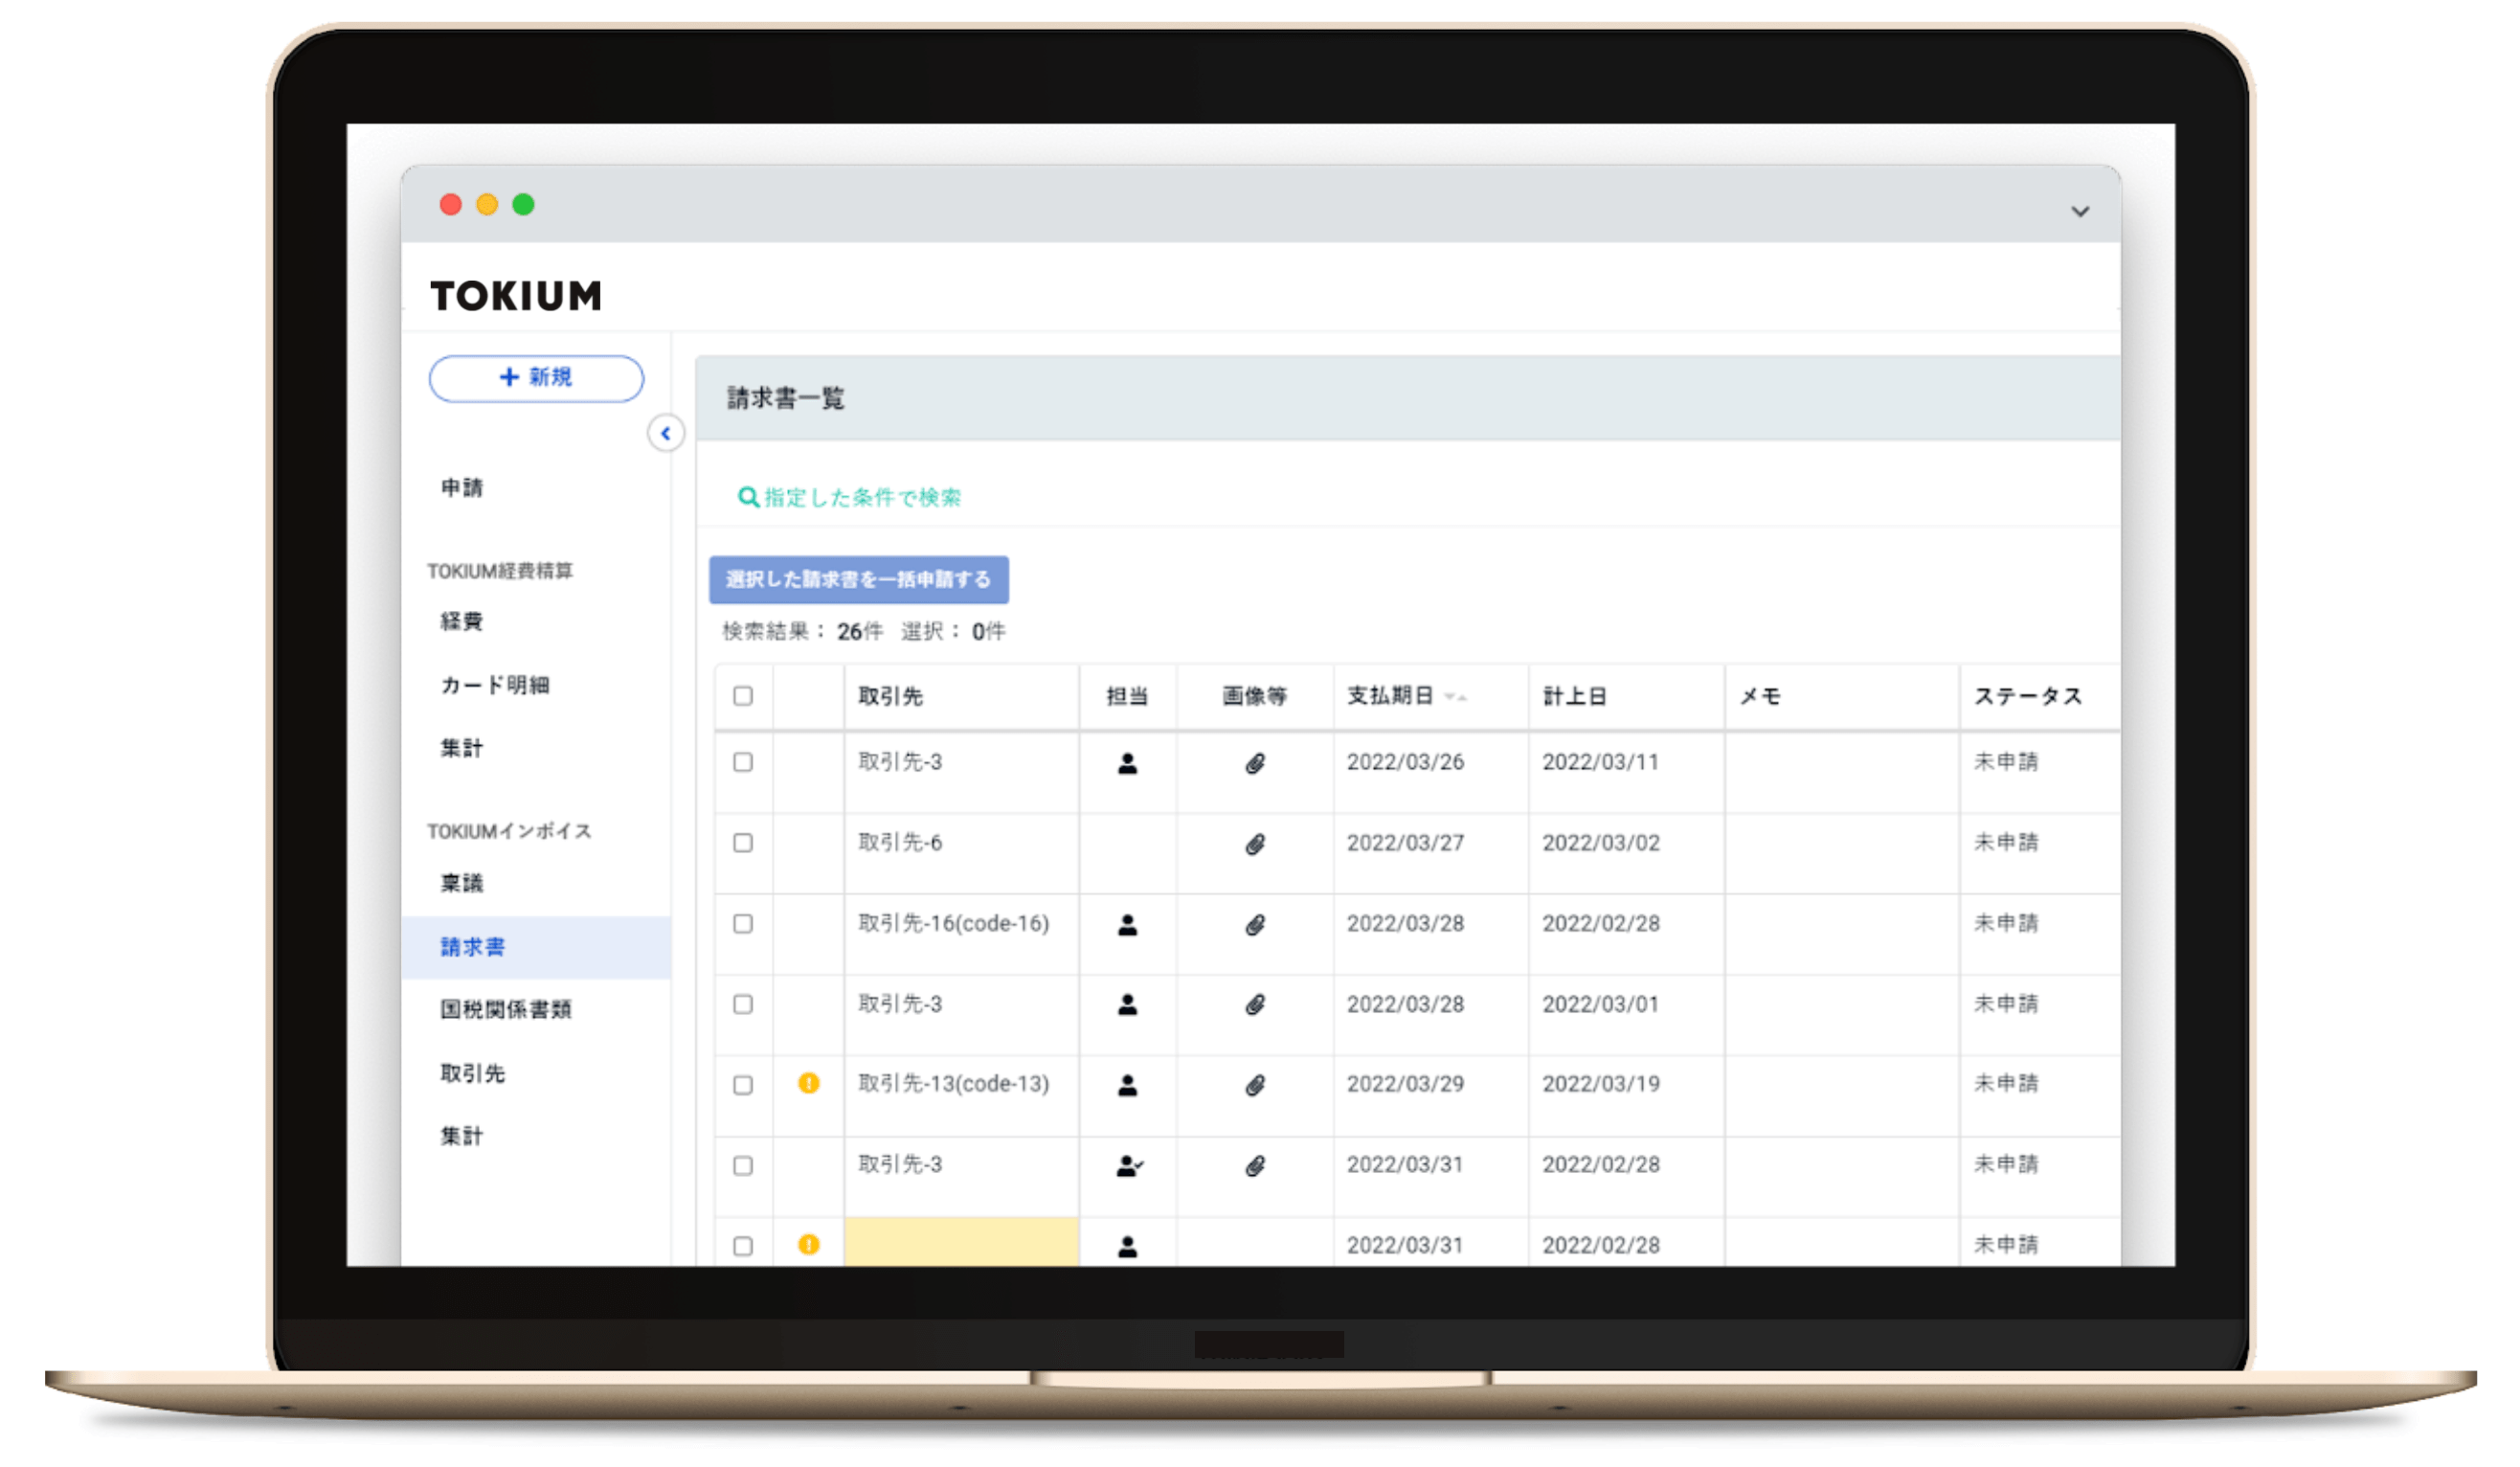
Task: Click the search magnifier icon
Action: [747, 497]
